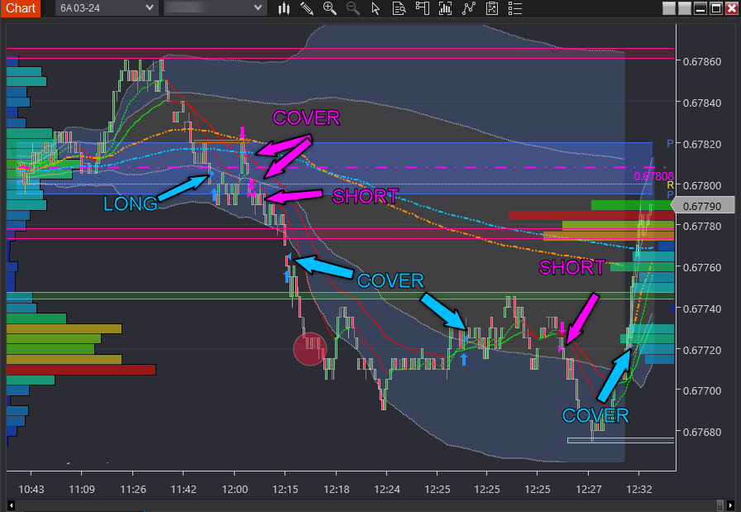Close the chart window

tap(732, 8)
